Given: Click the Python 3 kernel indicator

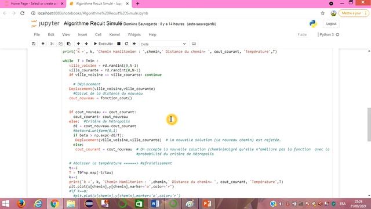Looking at the screenshot, I should pyautogui.click(x=329, y=35).
